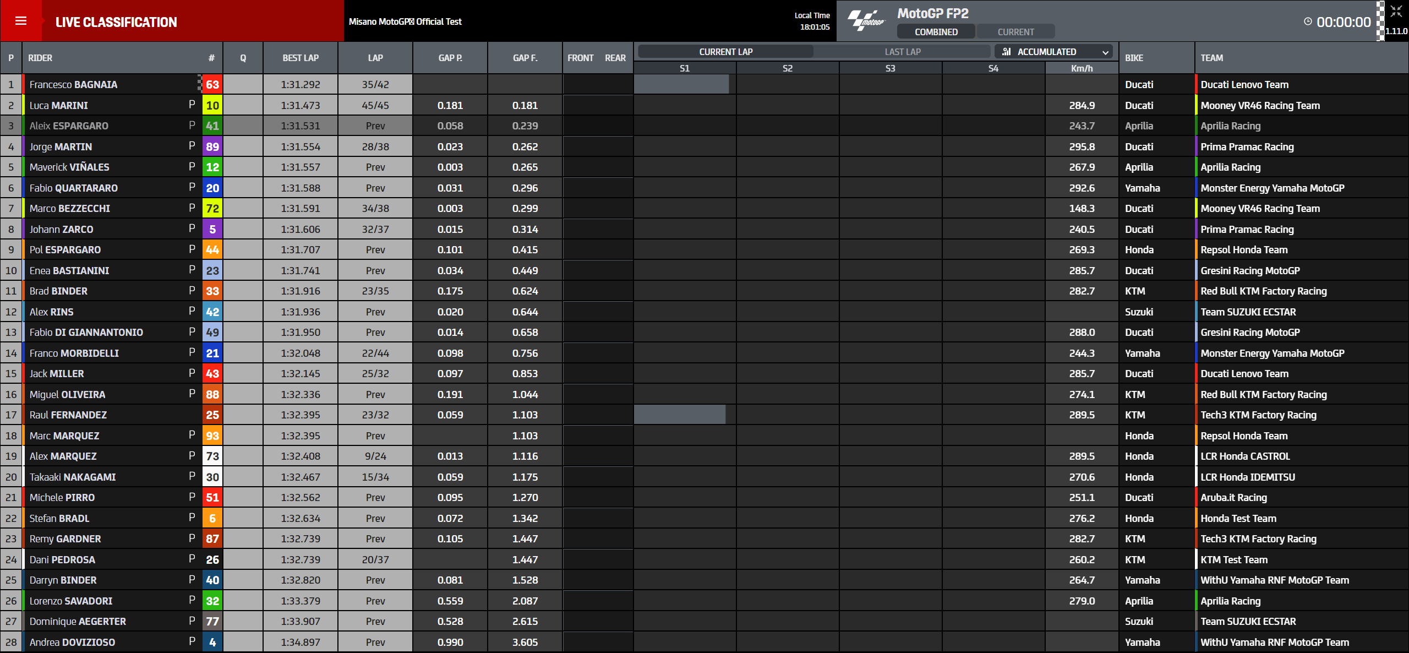
Task: Click the MotoGP FP2 session title
Action: tap(933, 13)
